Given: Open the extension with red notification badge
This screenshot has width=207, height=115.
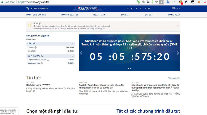Looking at the screenshot, I should (x=181, y=2).
